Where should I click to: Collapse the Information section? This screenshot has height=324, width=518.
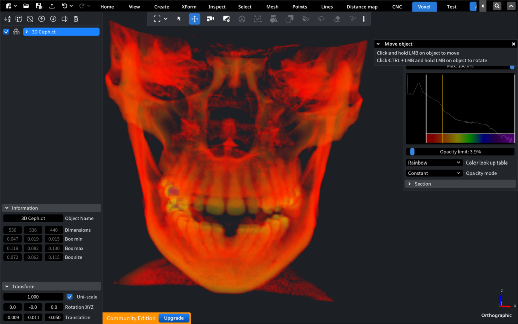(x=6, y=208)
